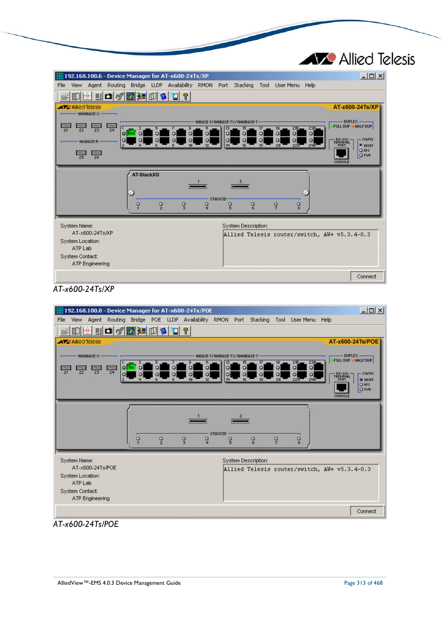Click the teal graph icon in the POE window toolbar
The image size is (441, 625).
coord(131,331)
